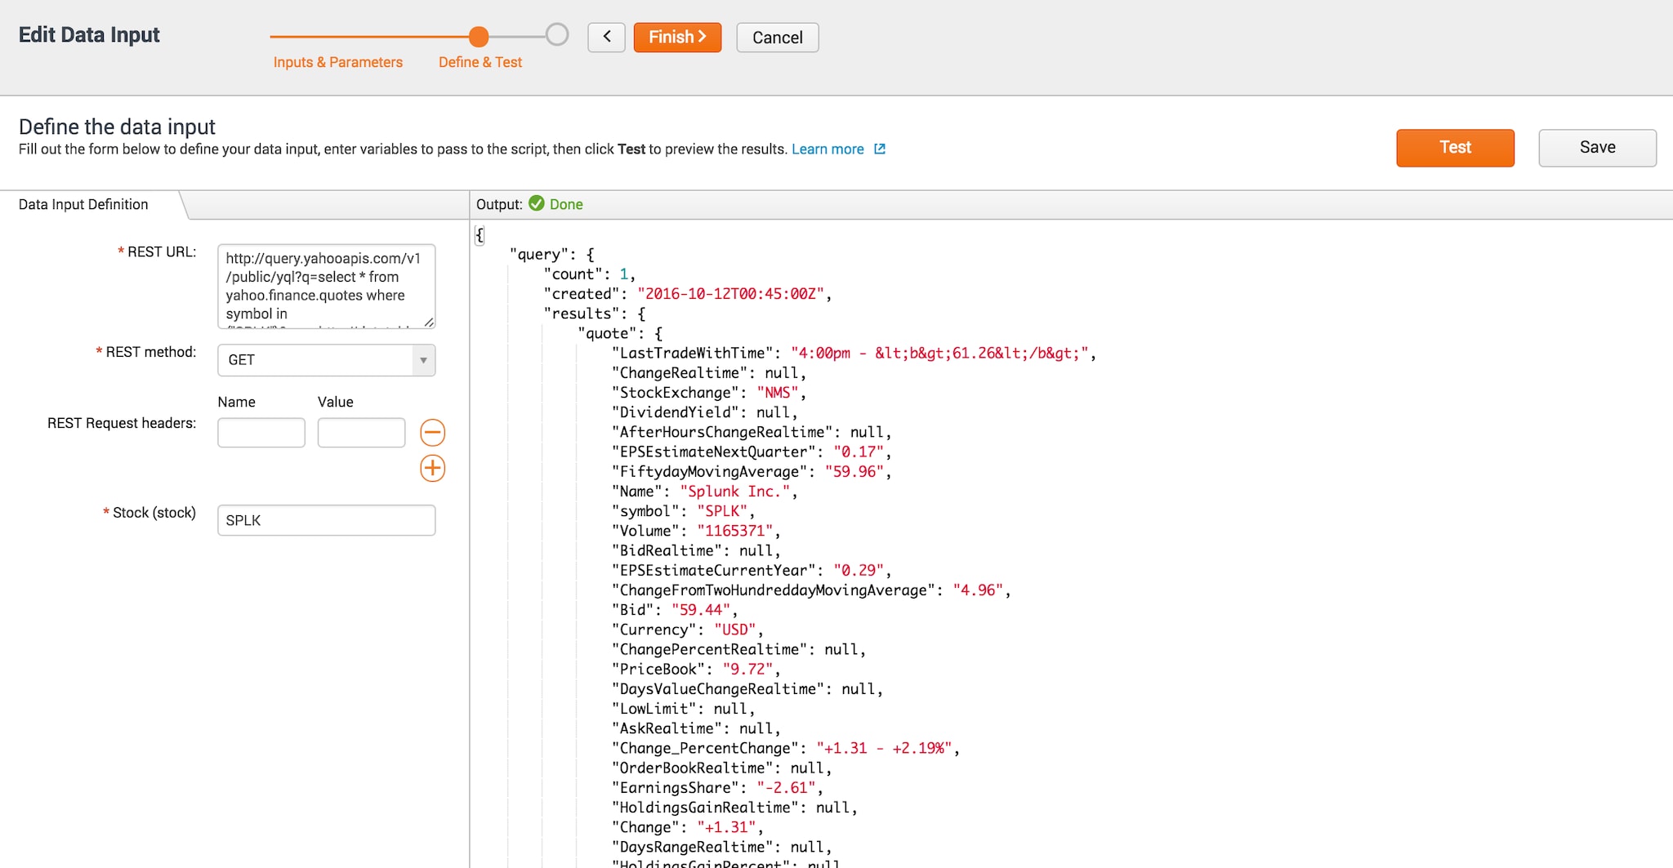Click the "Splunk Inc." name value

pyautogui.click(x=735, y=491)
